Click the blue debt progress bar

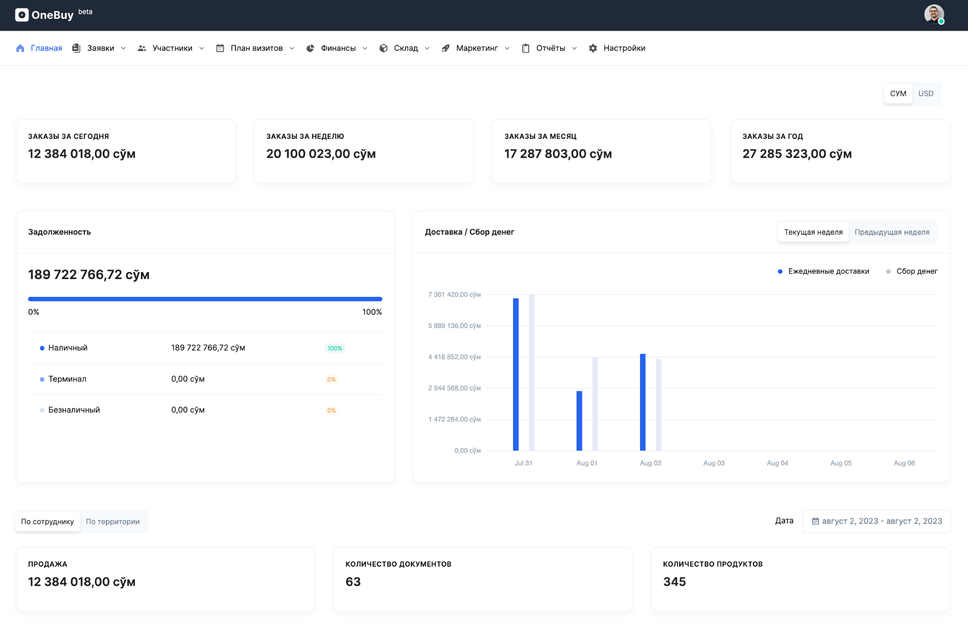pyautogui.click(x=205, y=299)
